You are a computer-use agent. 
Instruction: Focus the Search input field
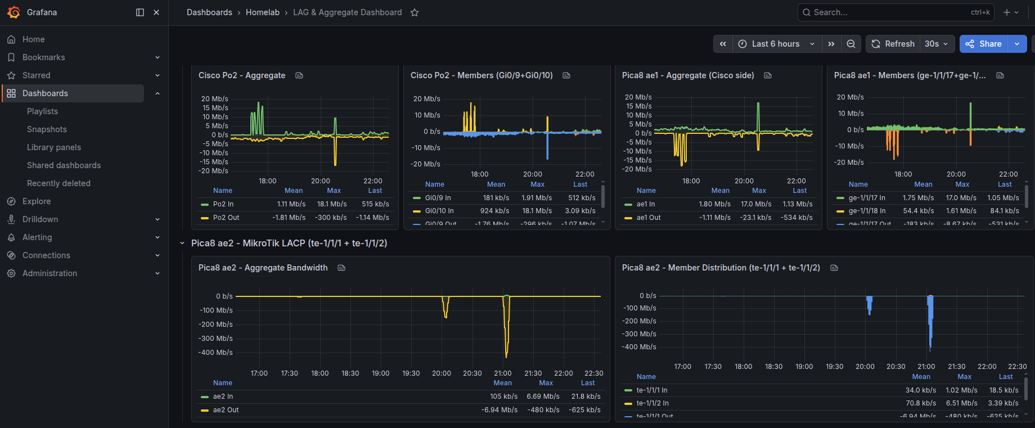[895, 12]
